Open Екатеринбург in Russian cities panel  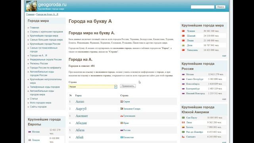coord(193,89)
